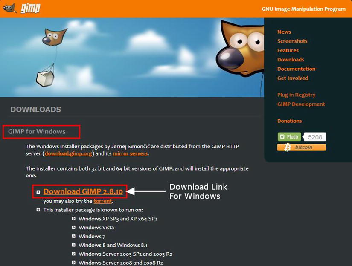352x266 pixels.
Task: Visit the Get Involved page
Action: click(293, 78)
